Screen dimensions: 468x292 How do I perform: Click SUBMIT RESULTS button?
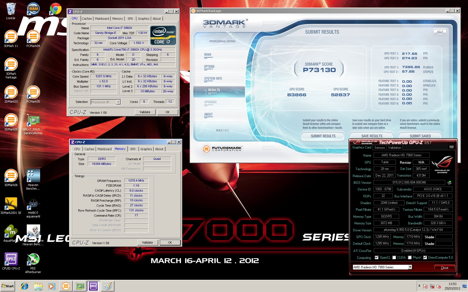click(x=323, y=136)
